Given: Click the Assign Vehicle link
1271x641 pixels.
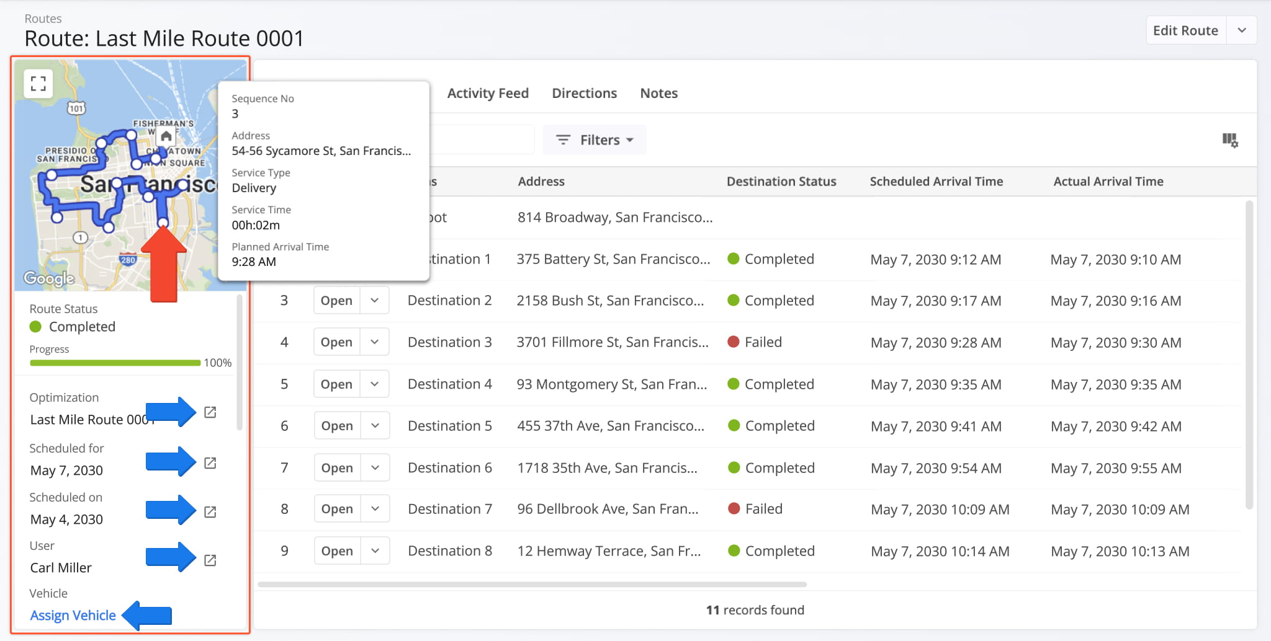Looking at the screenshot, I should pyautogui.click(x=73, y=615).
